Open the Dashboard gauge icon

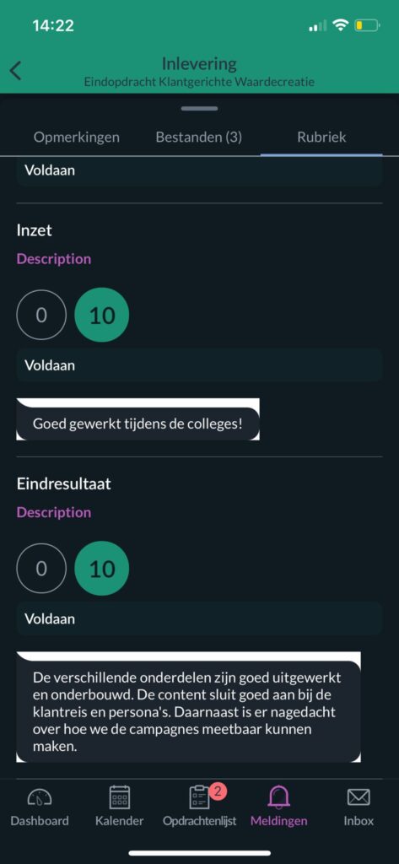point(40,797)
